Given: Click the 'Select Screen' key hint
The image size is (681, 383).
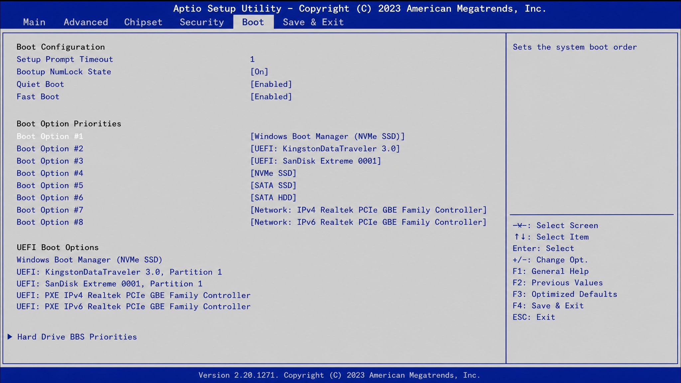Looking at the screenshot, I should pyautogui.click(x=555, y=225).
